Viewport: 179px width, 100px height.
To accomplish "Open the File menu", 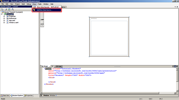I will click(3, 4).
